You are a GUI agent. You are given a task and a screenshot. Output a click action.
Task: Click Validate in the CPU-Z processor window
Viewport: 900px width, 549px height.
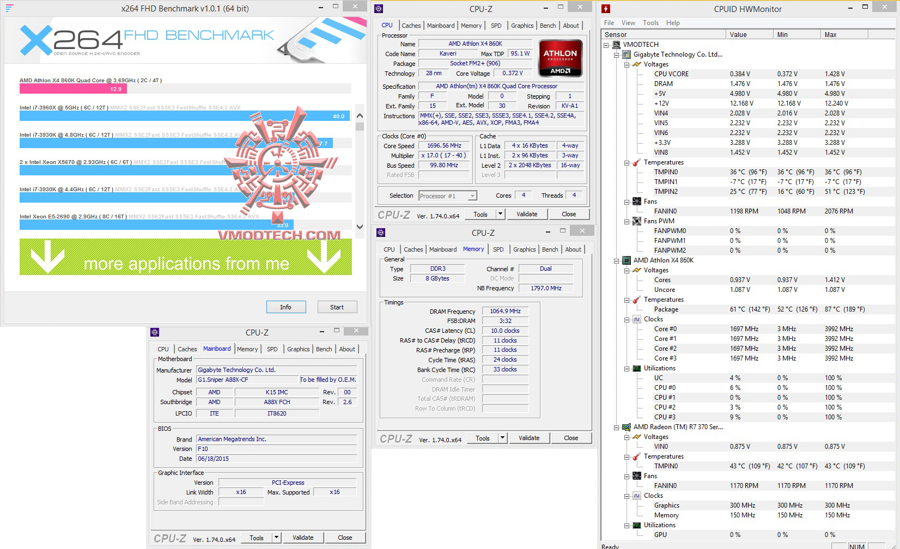click(527, 214)
